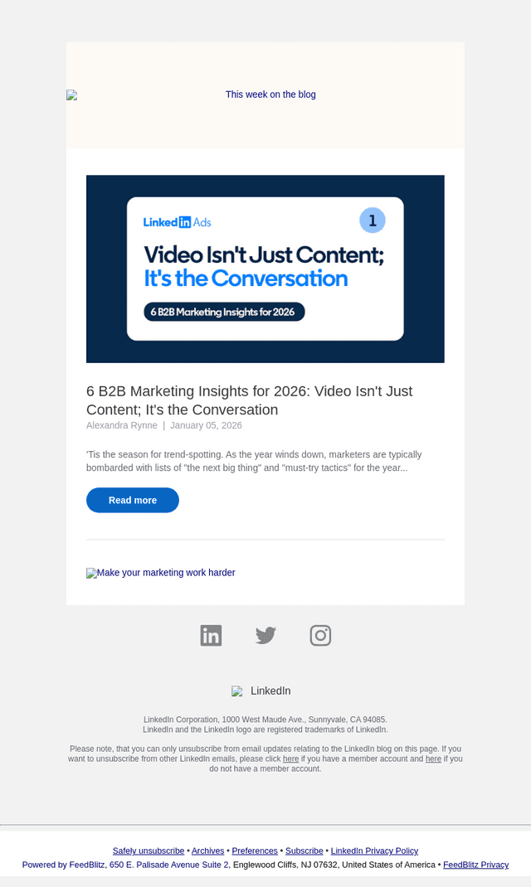The width and height of the screenshot is (531, 887).
Task: Click 'Englewood Cliffs, NJ 07632' address text
Action: tap(285, 865)
